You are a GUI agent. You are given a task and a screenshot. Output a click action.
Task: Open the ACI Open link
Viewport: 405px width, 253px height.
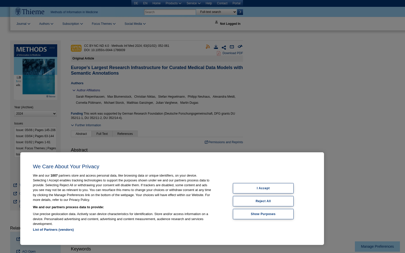(x=29, y=251)
